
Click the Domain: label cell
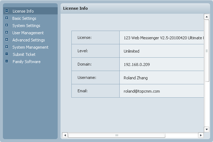coord(96,64)
